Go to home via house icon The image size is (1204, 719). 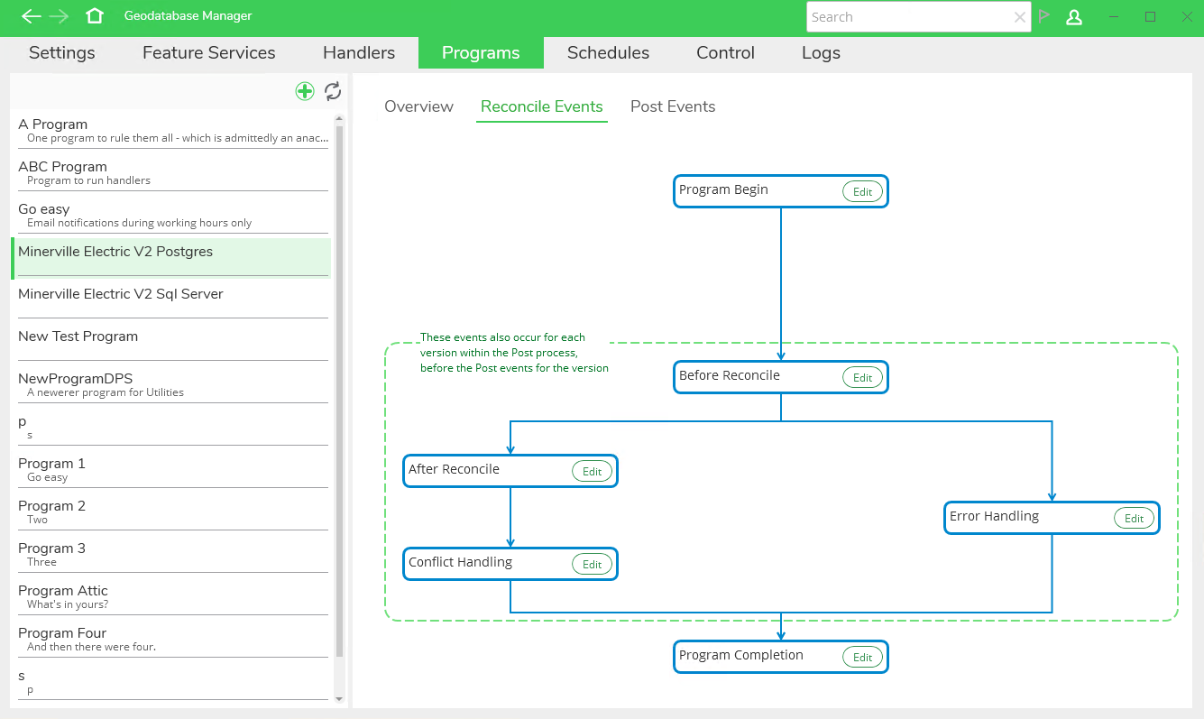pos(94,16)
